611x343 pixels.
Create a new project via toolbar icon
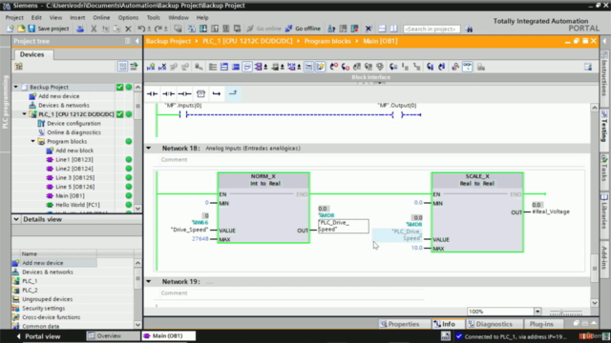click(11, 29)
